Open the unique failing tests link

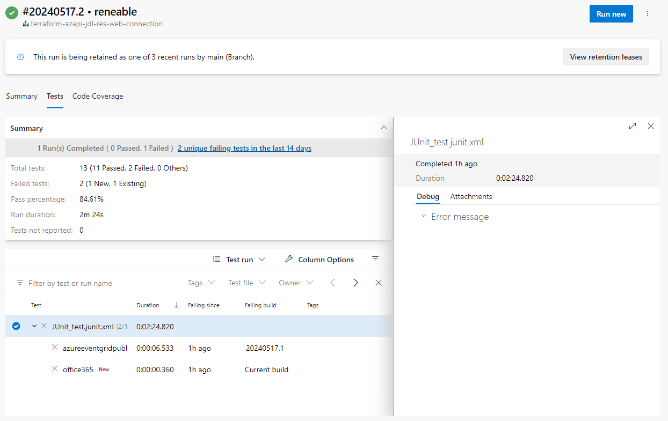[x=244, y=148]
